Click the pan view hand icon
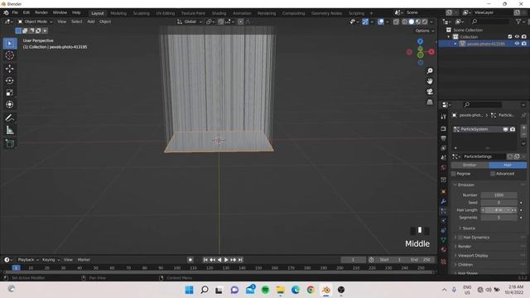530x298 pixels. (x=430, y=81)
